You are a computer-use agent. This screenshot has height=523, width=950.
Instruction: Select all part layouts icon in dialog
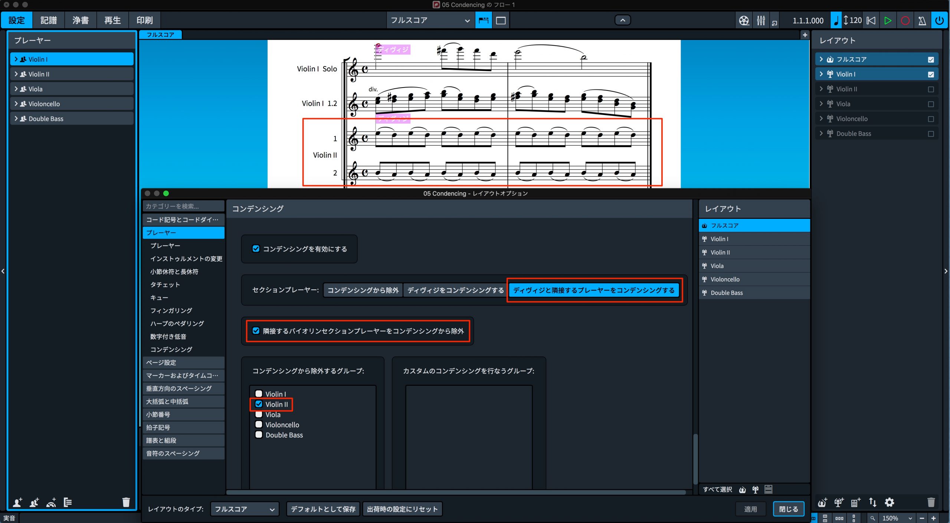(756, 490)
